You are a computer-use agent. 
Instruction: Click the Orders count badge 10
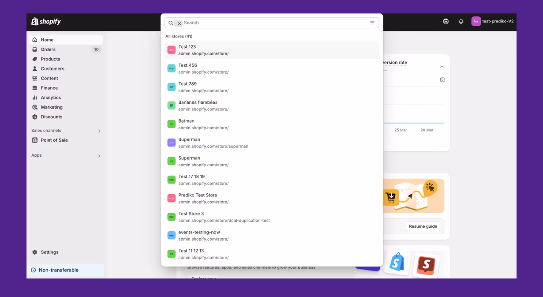pos(96,49)
